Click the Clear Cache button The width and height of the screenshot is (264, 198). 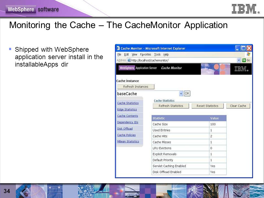(238, 106)
